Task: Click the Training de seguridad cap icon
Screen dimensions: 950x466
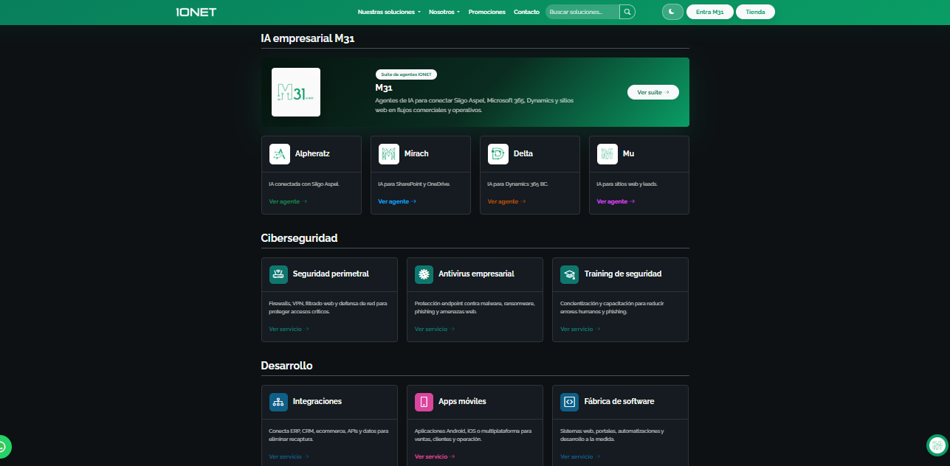Action: tap(569, 274)
